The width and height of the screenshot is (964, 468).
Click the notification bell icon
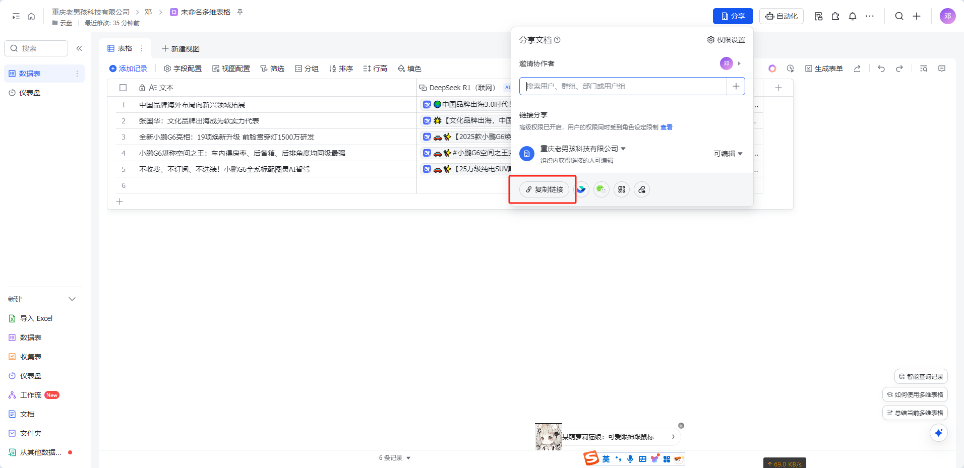click(852, 16)
